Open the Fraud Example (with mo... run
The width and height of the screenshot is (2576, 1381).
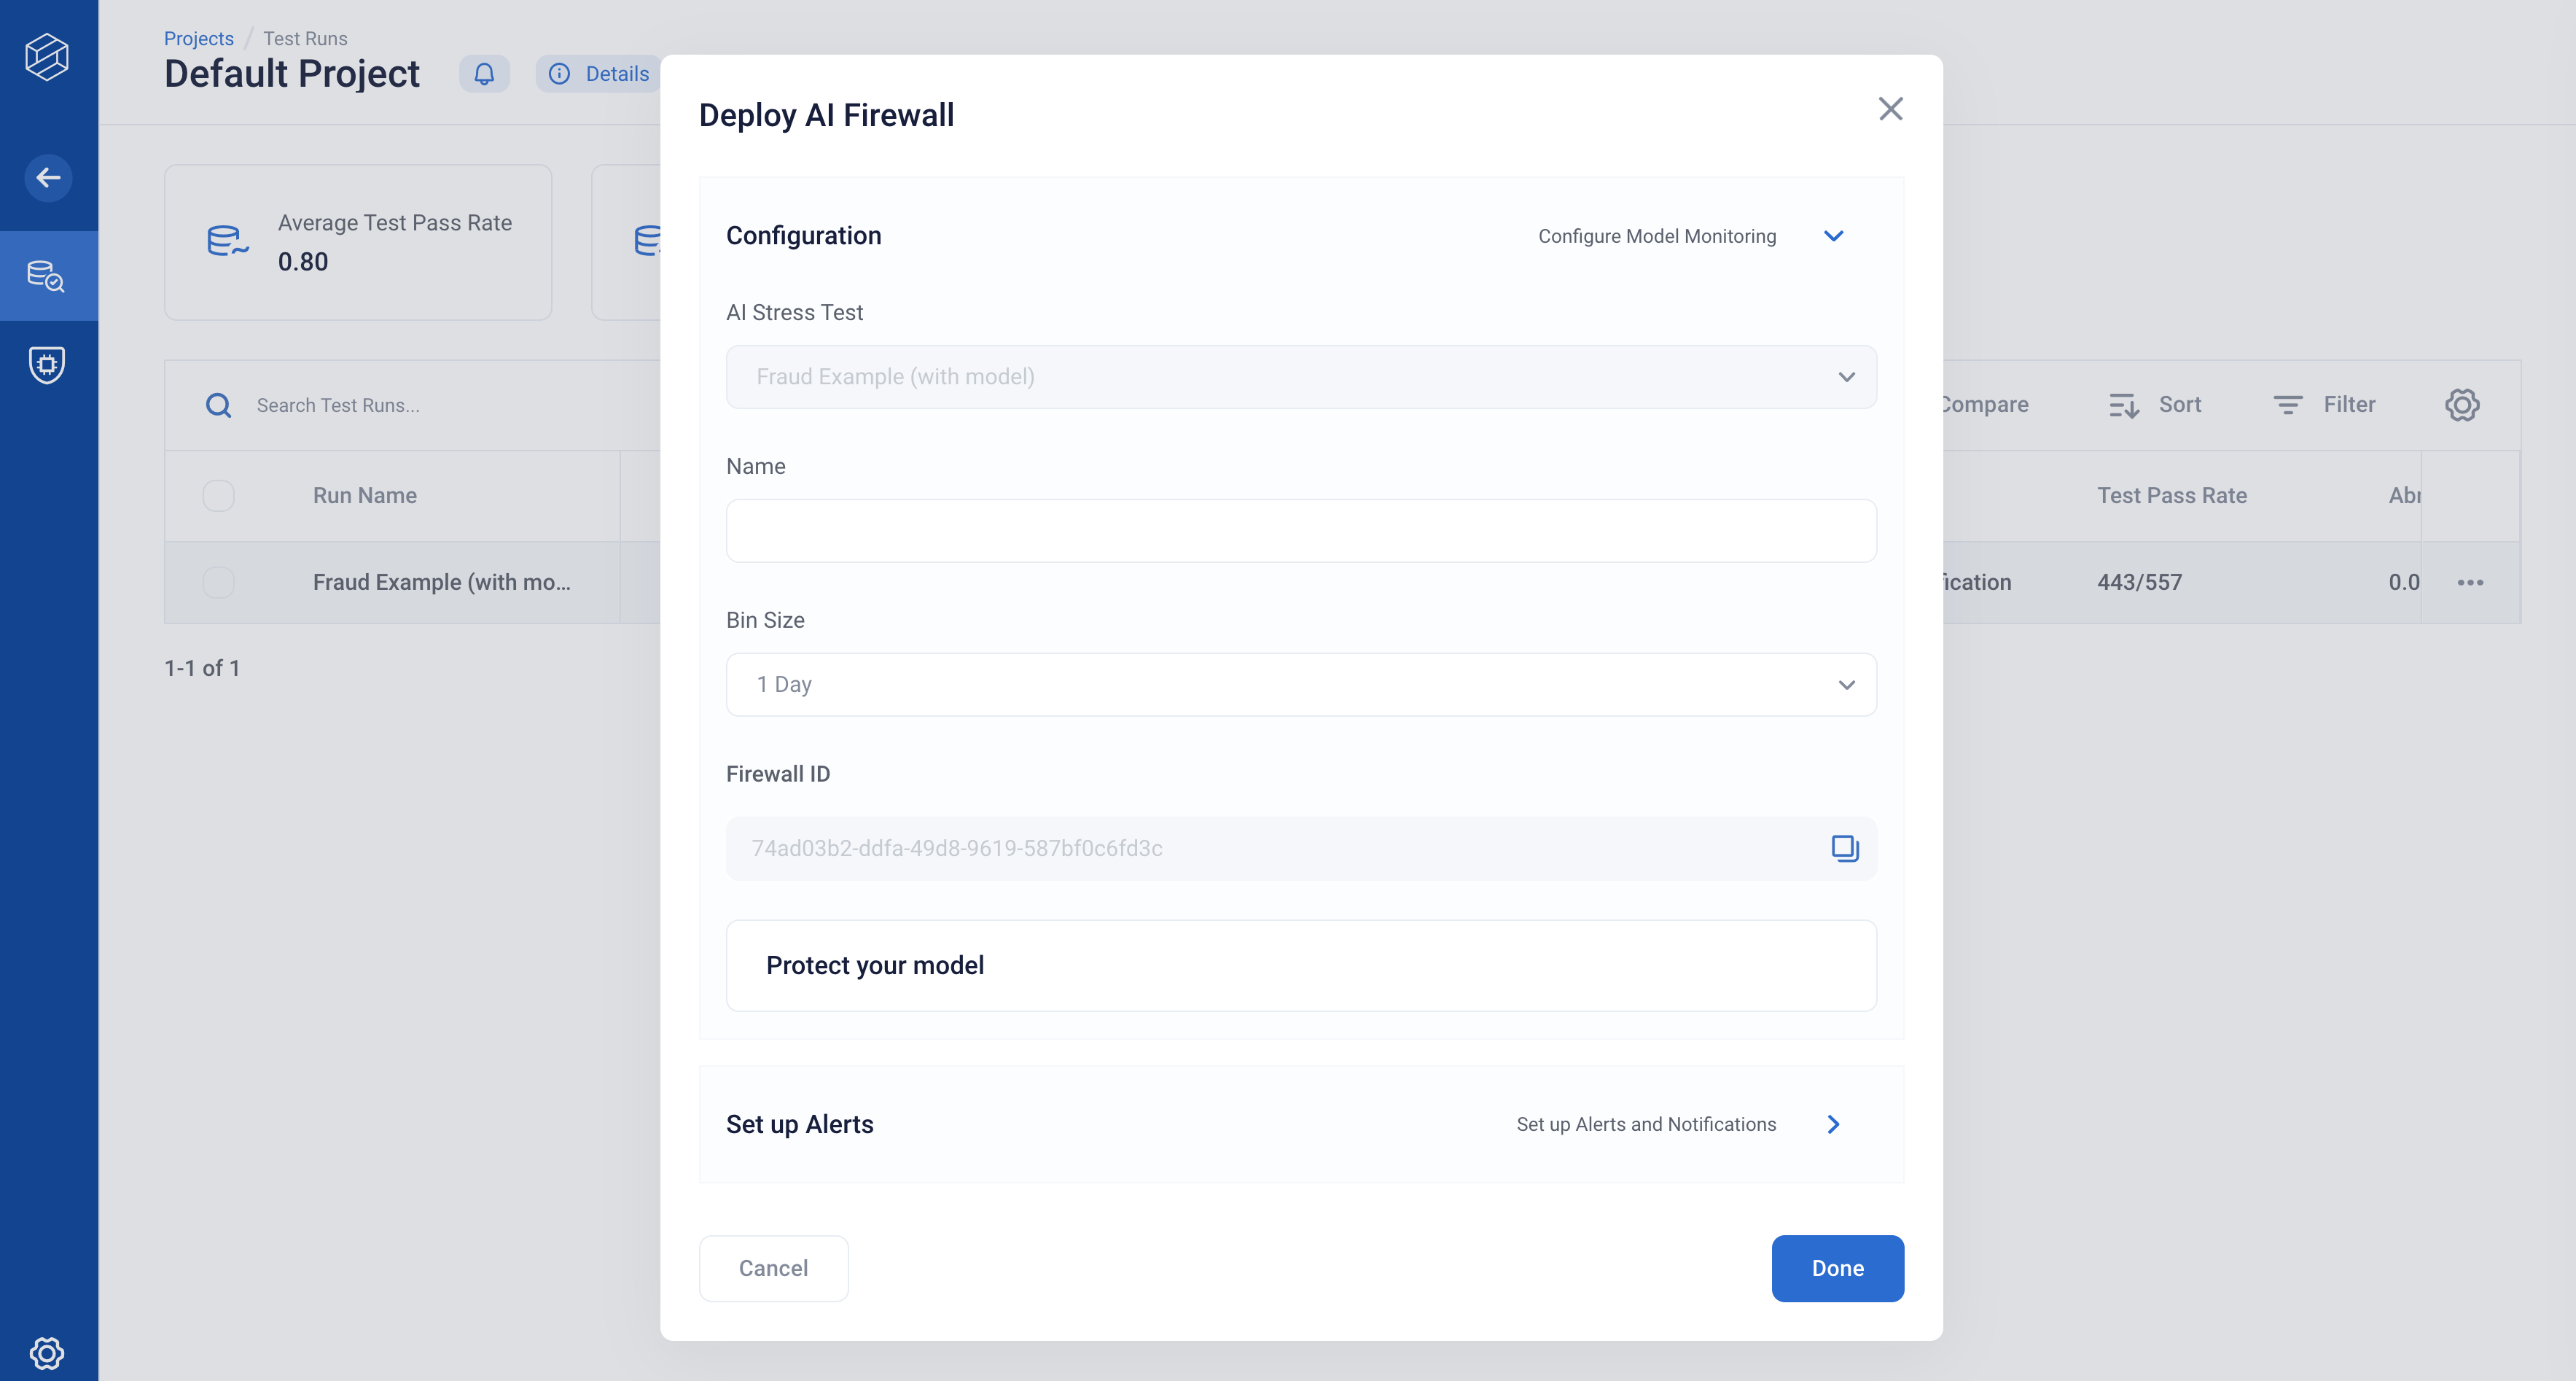[442, 583]
